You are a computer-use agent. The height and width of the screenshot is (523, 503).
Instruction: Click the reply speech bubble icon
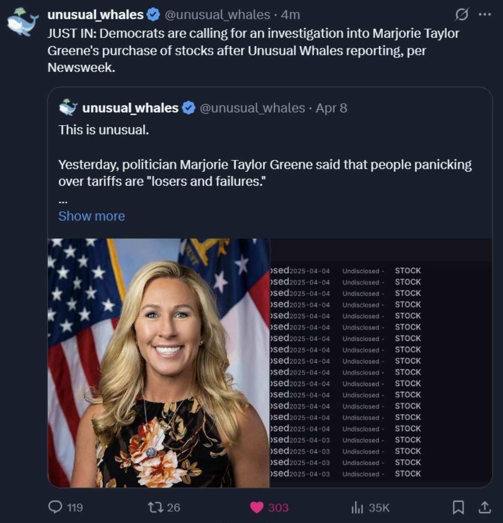coord(55,507)
